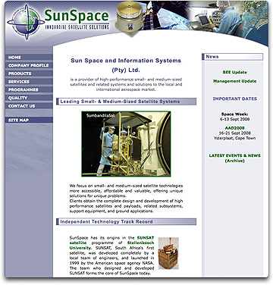Go to COMPANY PROFILE page
This screenshot has width=273, height=285.
[29, 65]
